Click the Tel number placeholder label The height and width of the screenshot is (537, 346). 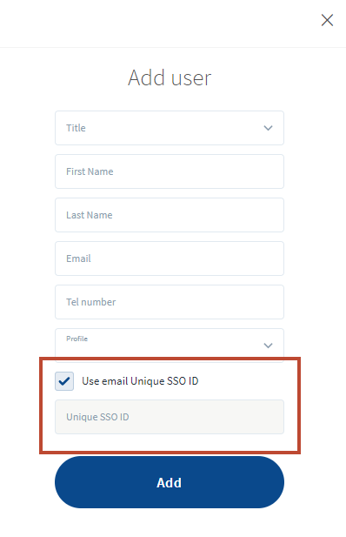[x=91, y=302]
